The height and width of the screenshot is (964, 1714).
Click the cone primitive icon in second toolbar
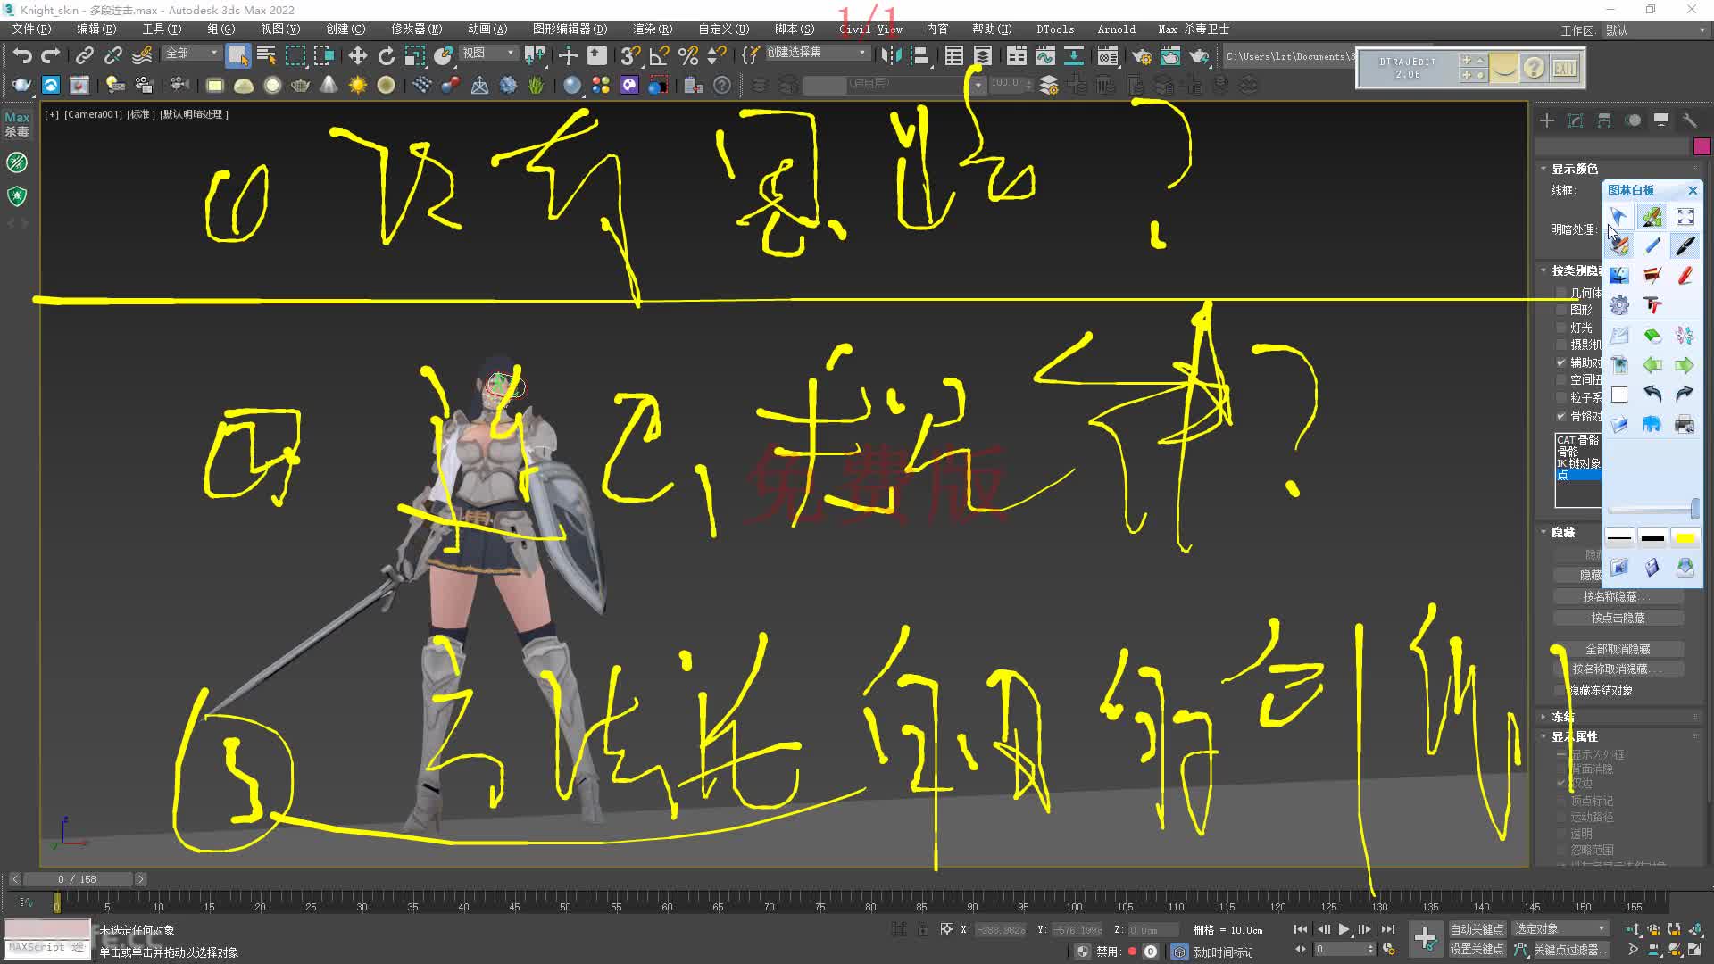[x=329, y=86]
